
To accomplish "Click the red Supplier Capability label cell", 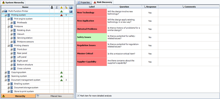I will tap(92, 62).
